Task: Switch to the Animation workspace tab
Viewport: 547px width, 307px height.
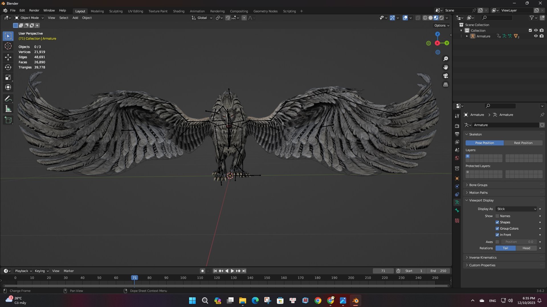Action: click(197, 11)
